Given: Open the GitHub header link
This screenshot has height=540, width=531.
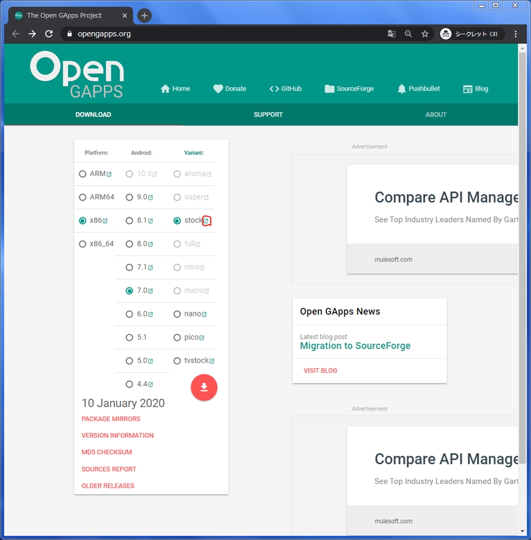Looking at the screenshot, I should click(285, 89).
